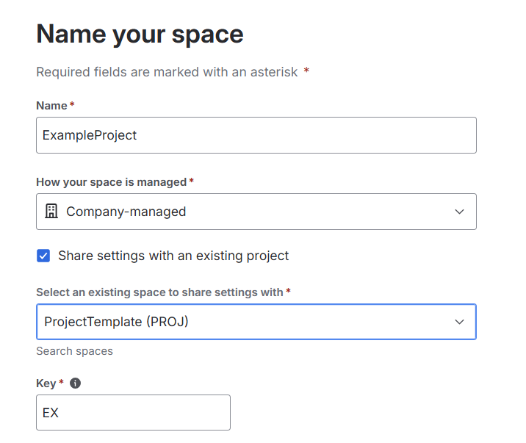Click the building icon in Company-managed field
The image size is (526, 443).
pyautogui.click(x=51, y=212)
